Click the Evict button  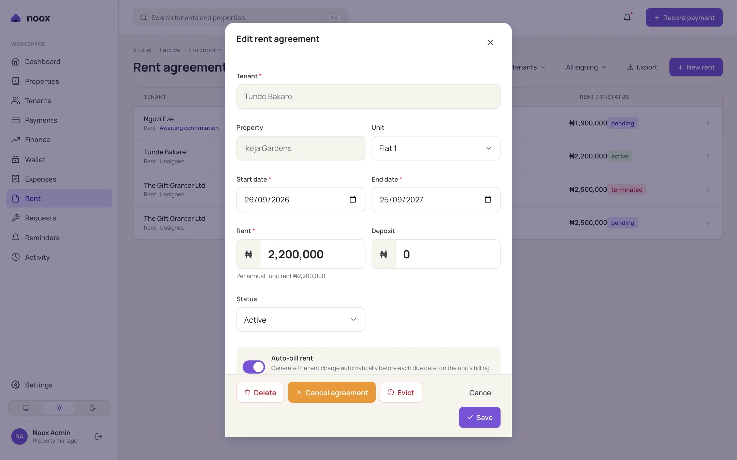click(401, 393)
